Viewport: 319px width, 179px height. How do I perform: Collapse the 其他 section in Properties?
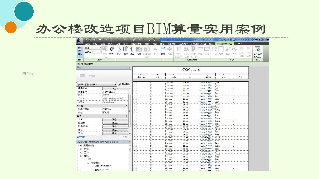click(x=126, y=116)
